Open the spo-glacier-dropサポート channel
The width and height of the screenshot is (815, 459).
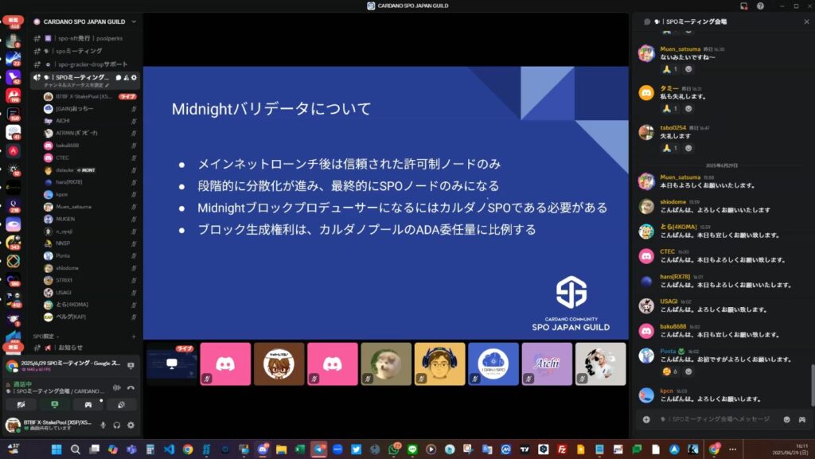84,64
